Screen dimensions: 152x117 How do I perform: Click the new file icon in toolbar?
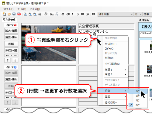click(4, 14)
